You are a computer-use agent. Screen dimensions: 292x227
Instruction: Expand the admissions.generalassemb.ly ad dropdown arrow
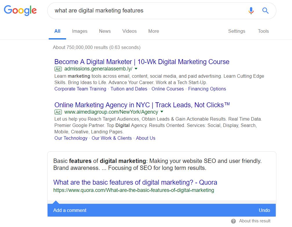(x=136, y=69)
